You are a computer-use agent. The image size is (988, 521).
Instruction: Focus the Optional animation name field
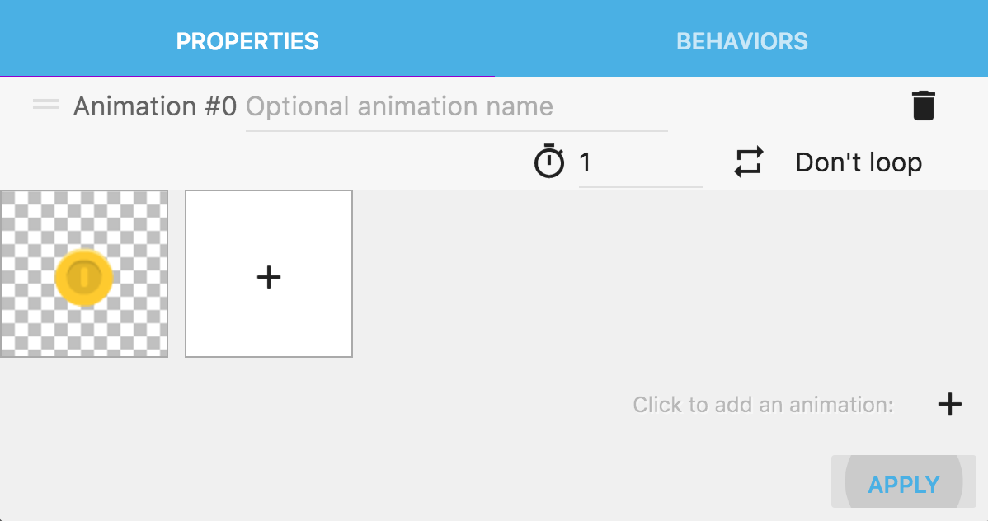[x=456, y=107]
